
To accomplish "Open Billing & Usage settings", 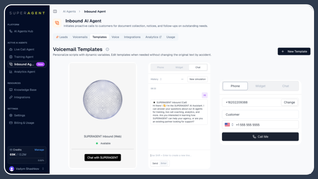I will [x=24, y=123].
